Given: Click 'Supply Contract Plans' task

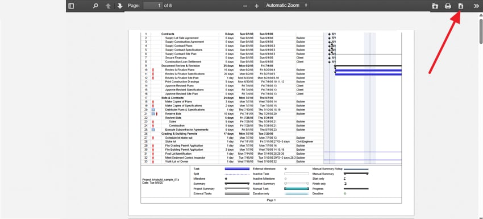Looking at the screenshot, I should pos(178,46).
